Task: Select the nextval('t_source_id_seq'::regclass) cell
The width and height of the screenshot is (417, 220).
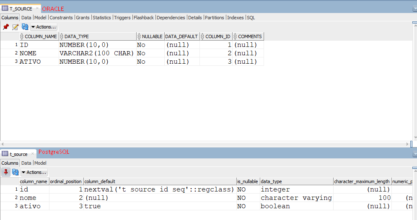Action: [160, 189]
